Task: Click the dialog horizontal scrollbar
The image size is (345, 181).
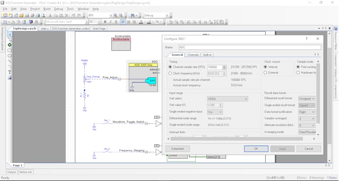Action: click(x=236, y=139)
